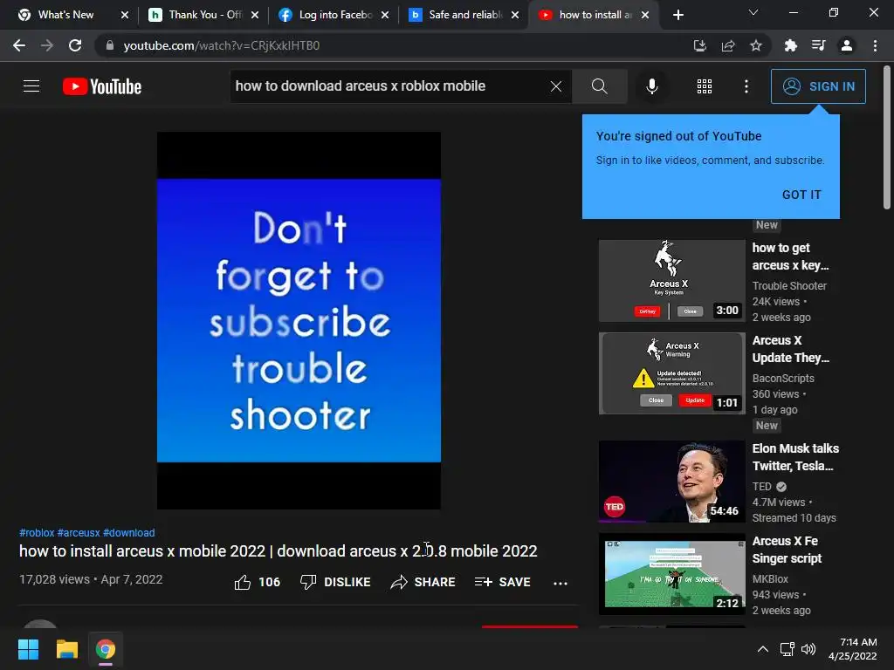Click the volume speaker icon in tray

pos(808,649)
